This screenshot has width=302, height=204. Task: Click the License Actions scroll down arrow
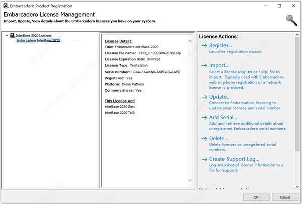[297, 187]
